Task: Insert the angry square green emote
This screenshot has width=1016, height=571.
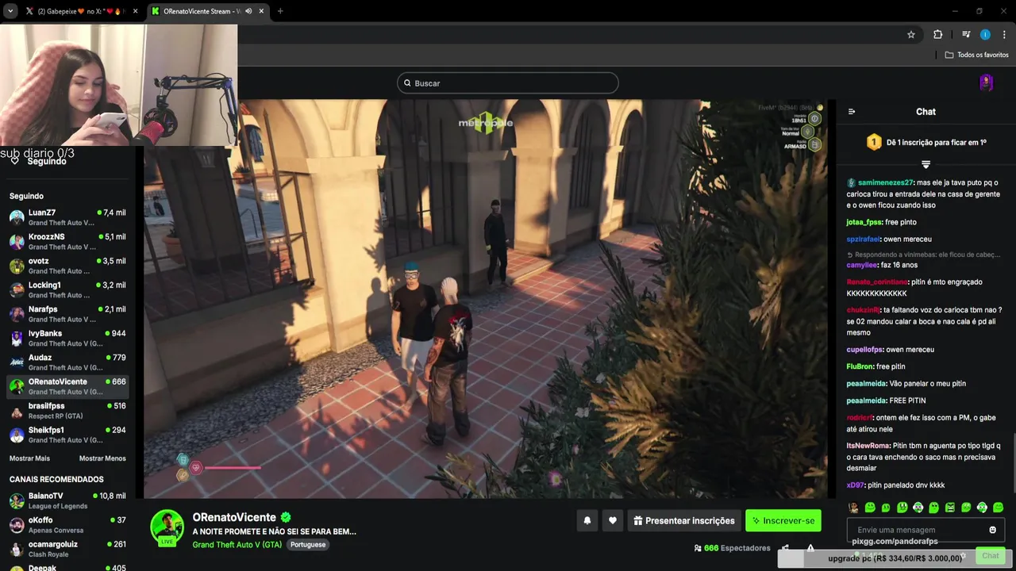Action: tap(950, 508)
